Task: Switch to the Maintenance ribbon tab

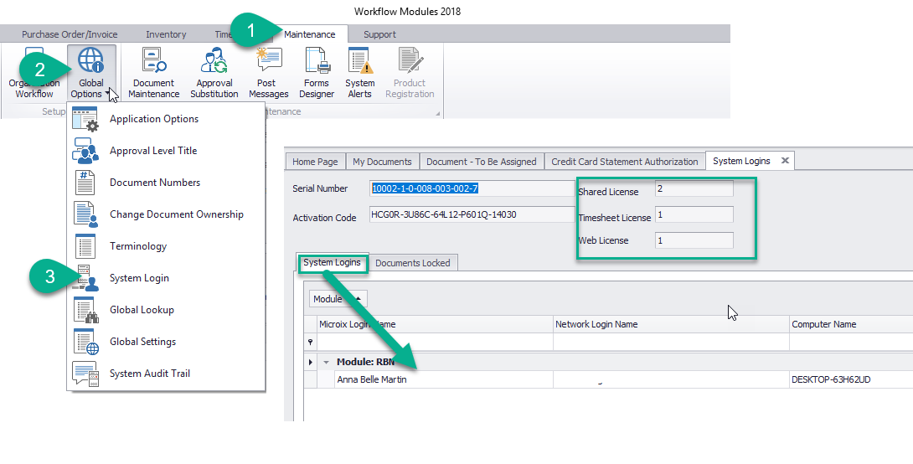Action: tap(309, 34)
